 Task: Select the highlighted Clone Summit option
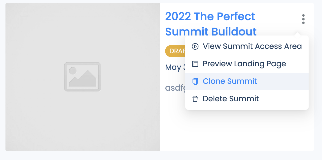click(247, 81)
